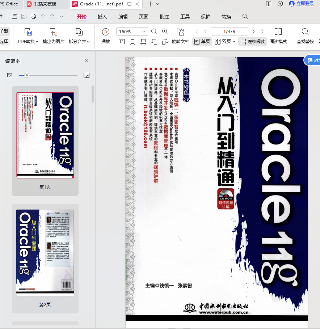Viewport: 320px width, 329px height.
Task: Rotate page clockwise icon
Action: pyautogui.click(x=165, y=42)
